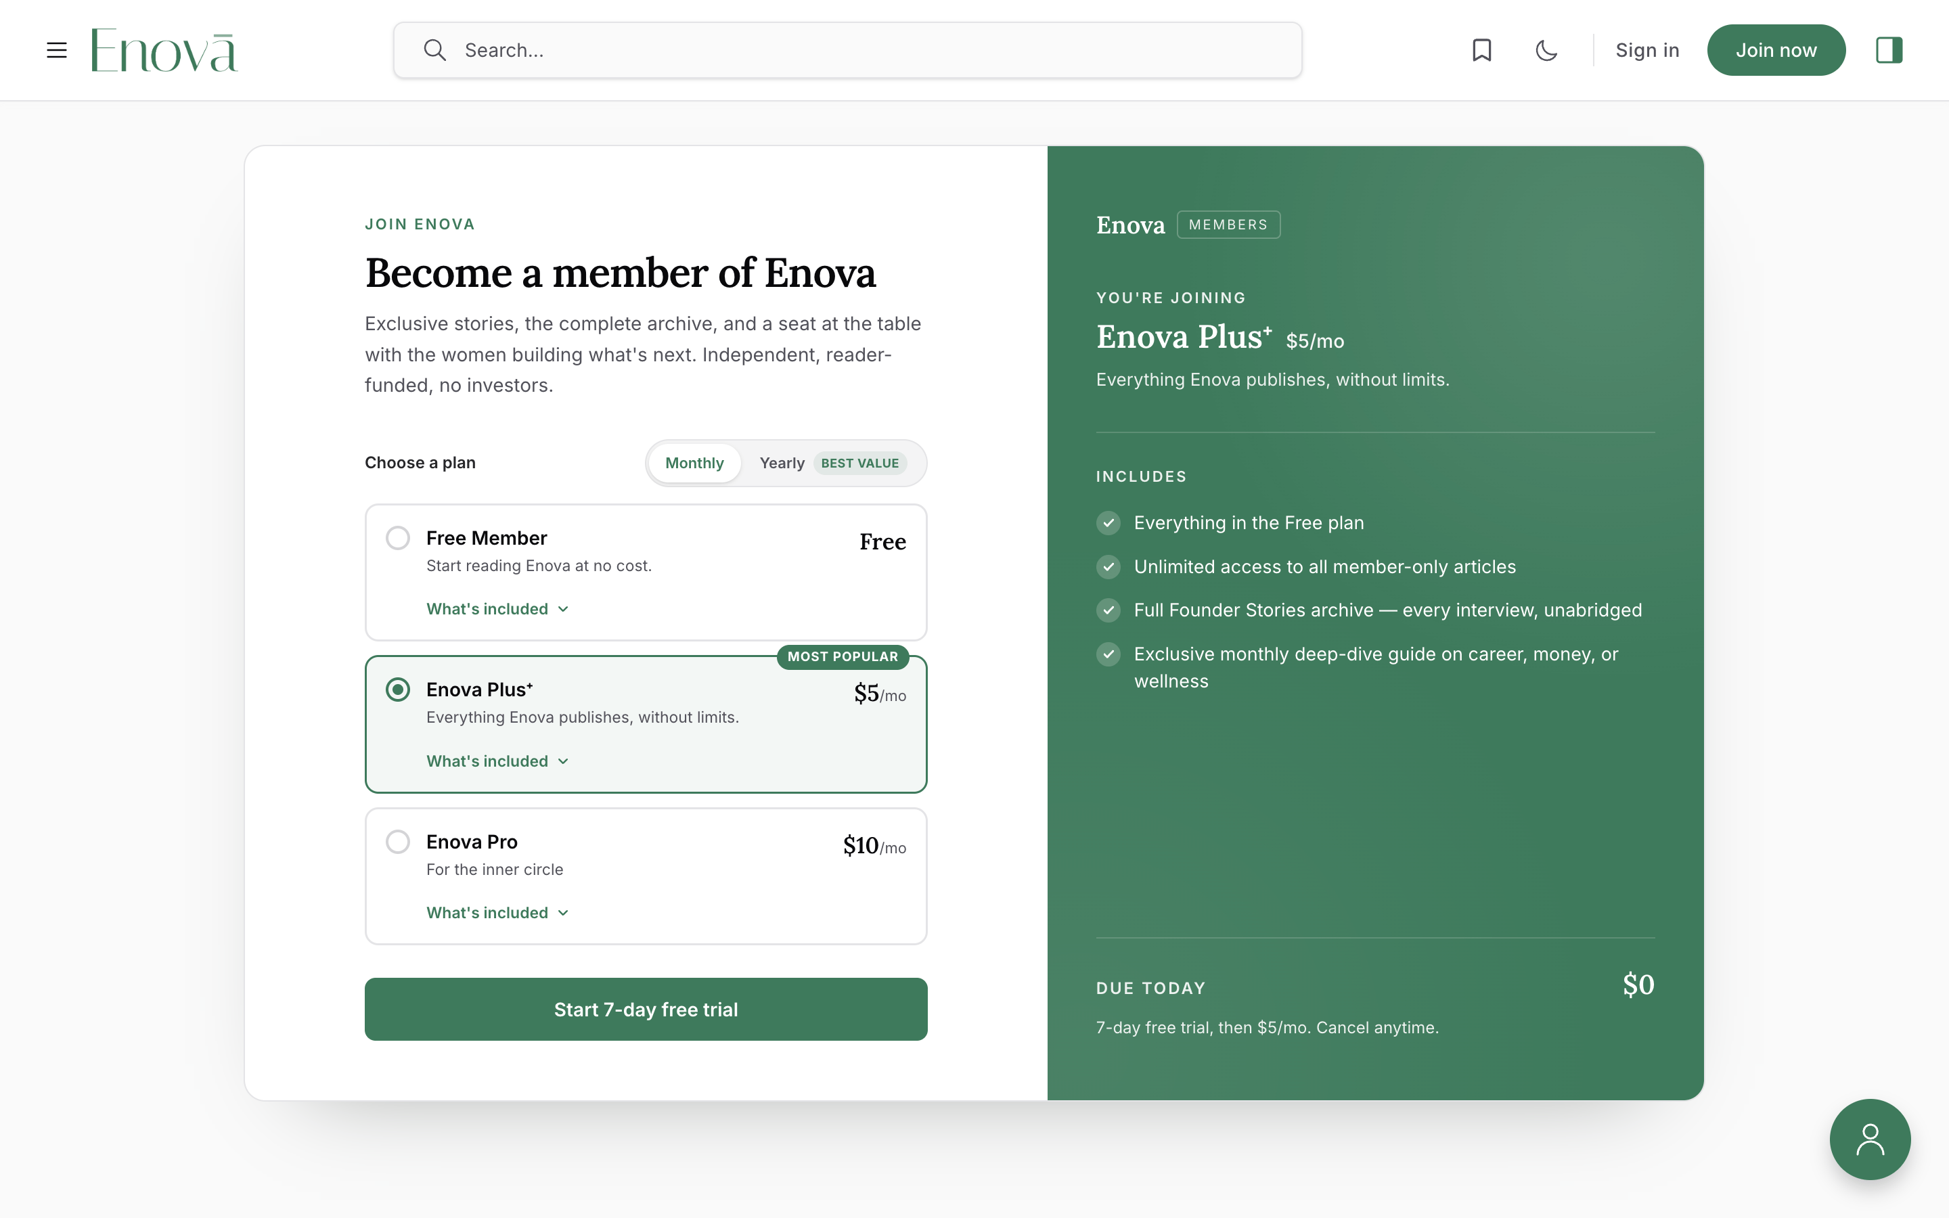Switch billing to Monthly
1949x1218 pixels.
[694, 464]
